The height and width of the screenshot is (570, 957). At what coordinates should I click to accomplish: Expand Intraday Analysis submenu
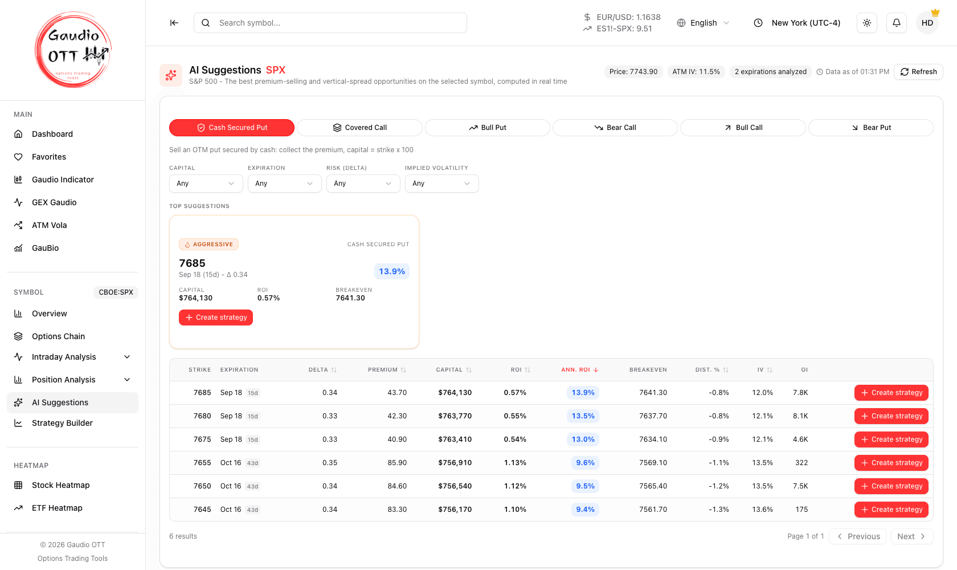tap(72, 357)
